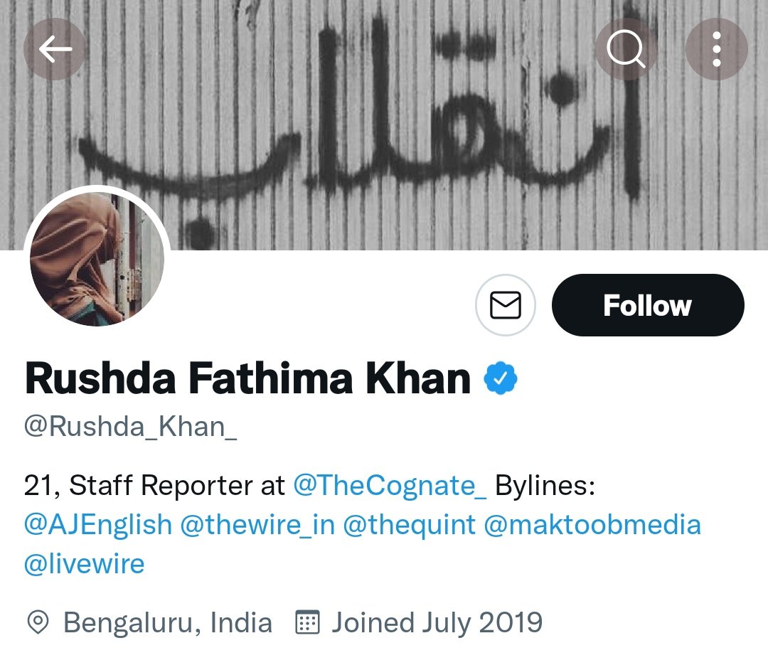Screen dimensions: 768x670
Task: Open @maktoobmedia mention link
Action: point(592,525)
